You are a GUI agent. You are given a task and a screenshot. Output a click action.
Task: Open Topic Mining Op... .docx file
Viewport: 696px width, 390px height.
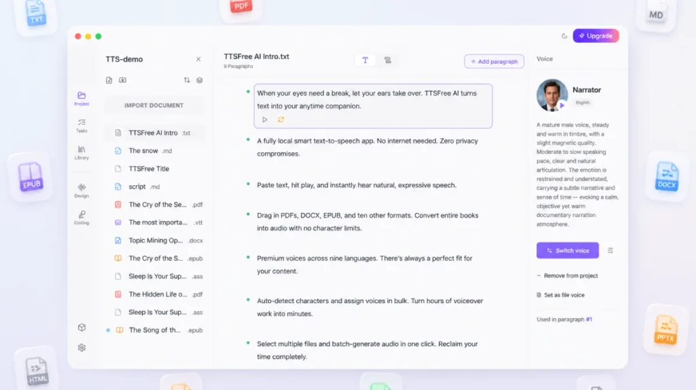click(155, 241)
